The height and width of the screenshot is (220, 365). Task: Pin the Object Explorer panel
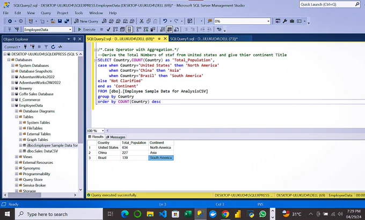click(74, 39)
